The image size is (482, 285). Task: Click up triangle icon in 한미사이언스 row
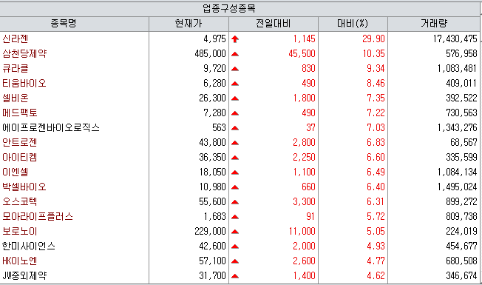(x=235, y=247)
